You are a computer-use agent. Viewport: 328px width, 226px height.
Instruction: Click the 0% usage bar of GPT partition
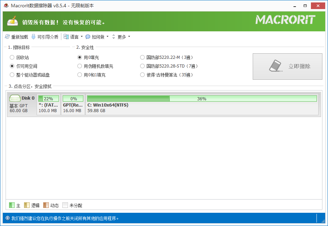pyautogui.click(x=73, y=99)
